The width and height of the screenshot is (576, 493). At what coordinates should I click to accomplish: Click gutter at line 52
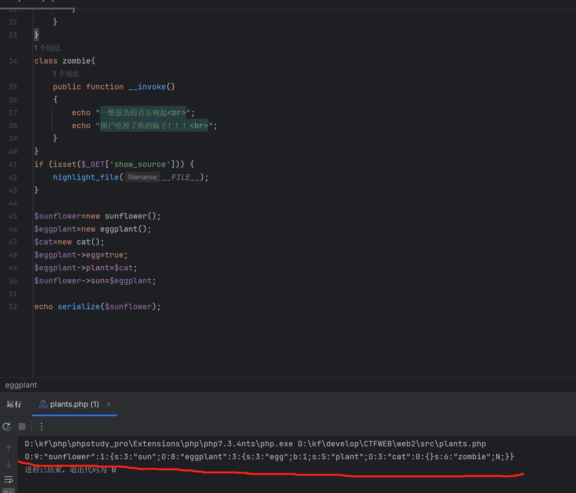tap(13, 307)
